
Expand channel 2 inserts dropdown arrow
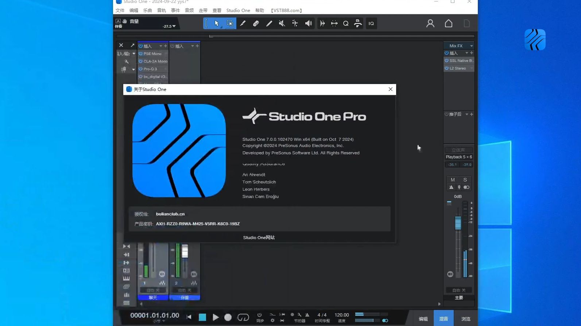click(192, 46)
